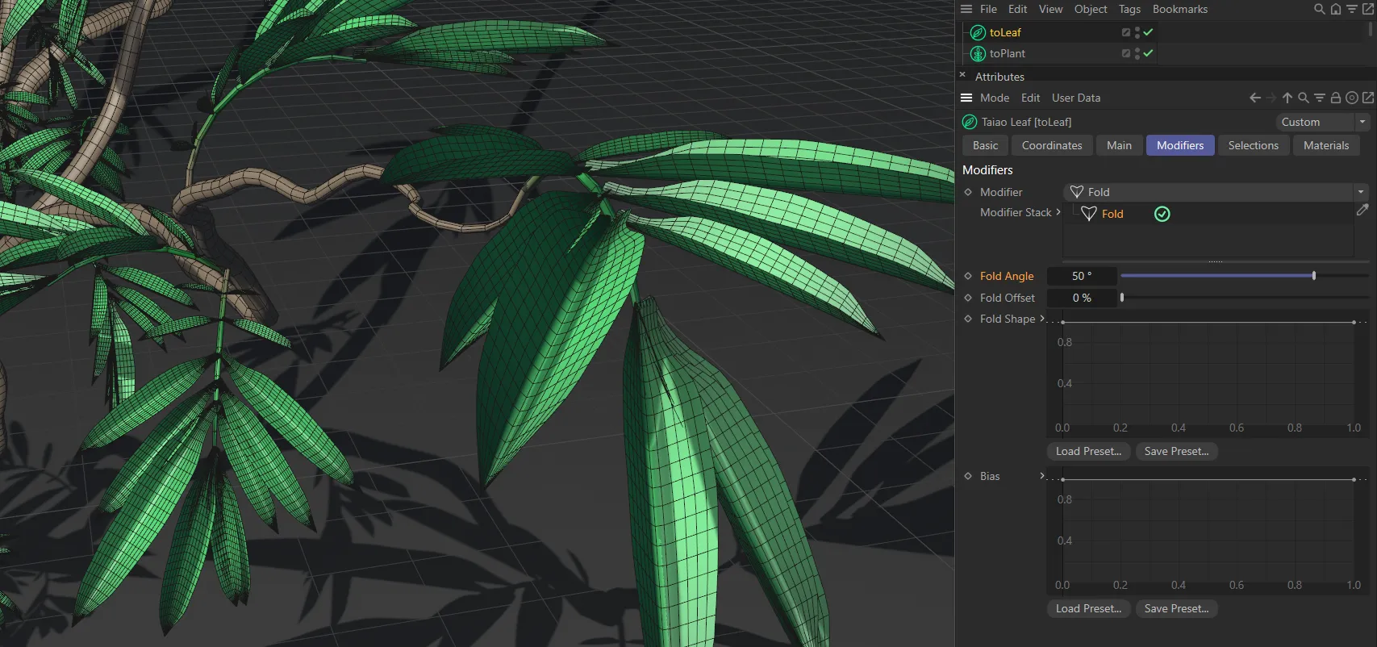This screenshot has width=1377, height=647.
Task: Expand the Bias chevron
Action: point(1042,476)
